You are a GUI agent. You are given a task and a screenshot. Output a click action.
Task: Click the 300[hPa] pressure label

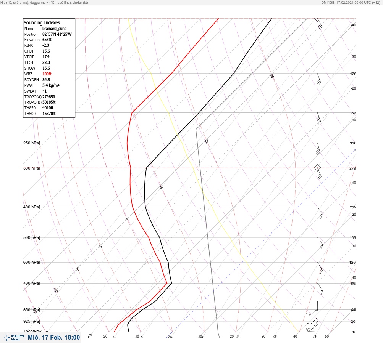pyautogui.click(x=32, y=168)
